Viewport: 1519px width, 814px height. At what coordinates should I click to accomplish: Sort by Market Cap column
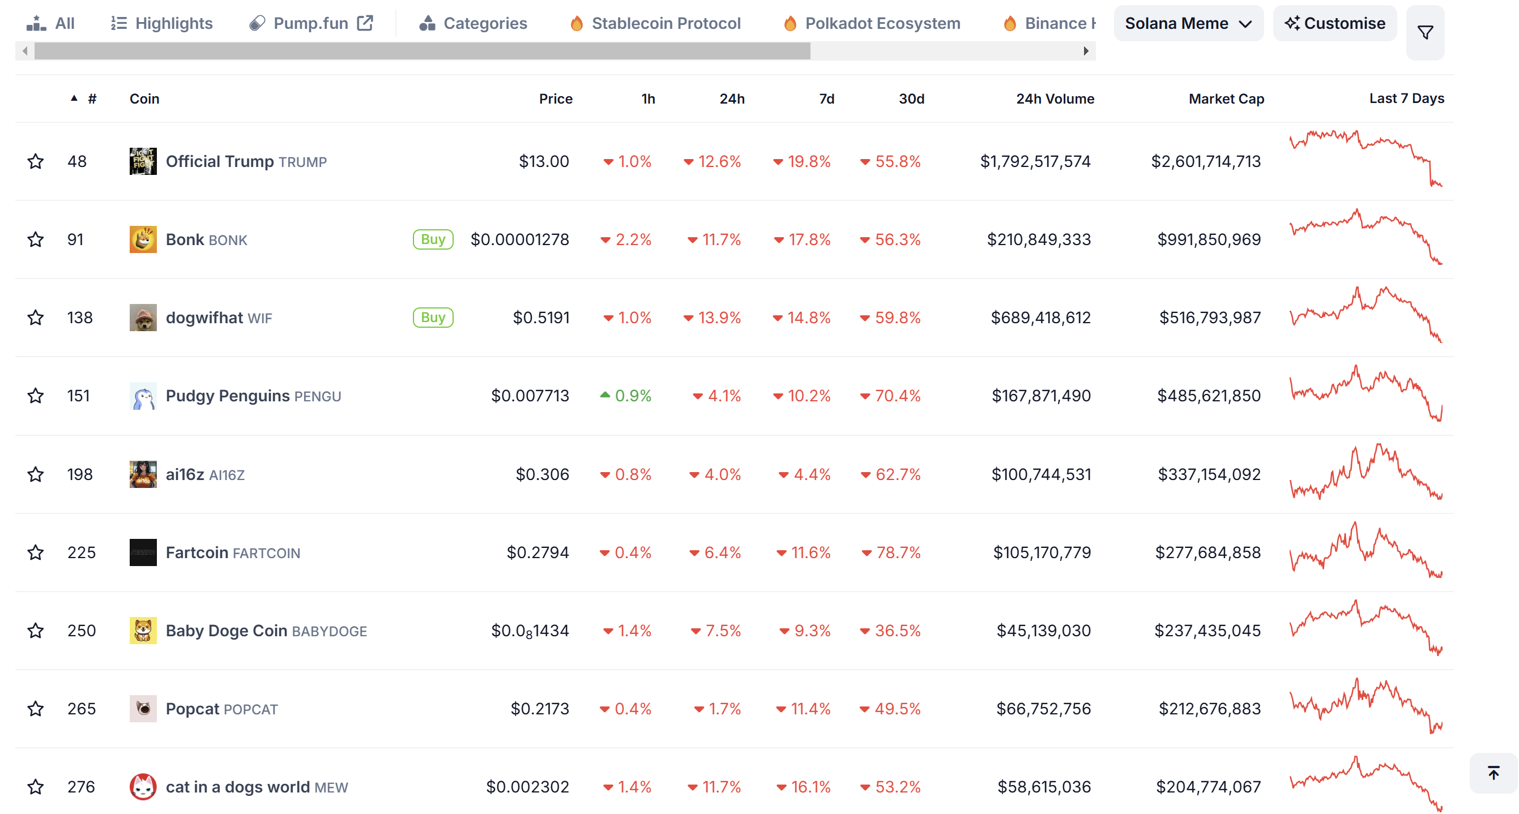pos(1226,98)
